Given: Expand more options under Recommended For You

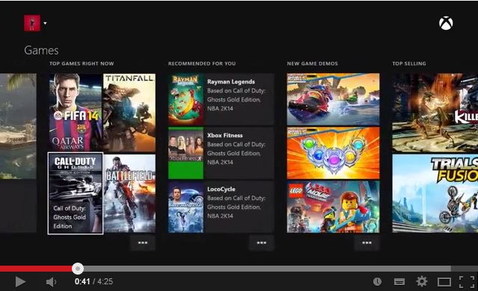Looking at the screenshot, I should coord(262,242).
